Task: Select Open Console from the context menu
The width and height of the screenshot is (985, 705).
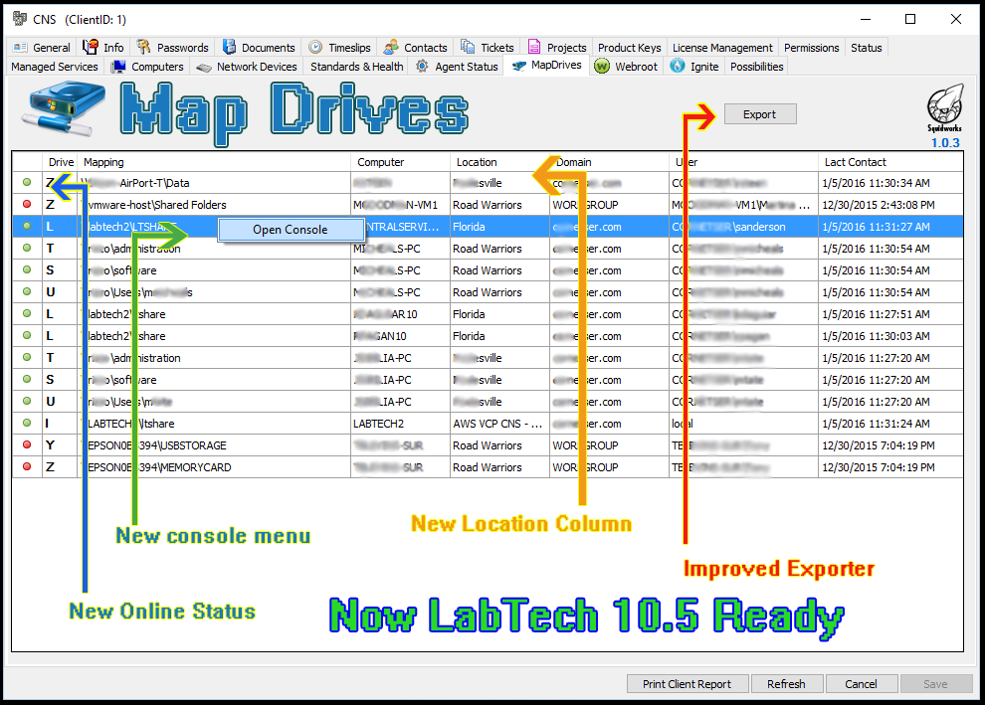Action: point(291,230)
